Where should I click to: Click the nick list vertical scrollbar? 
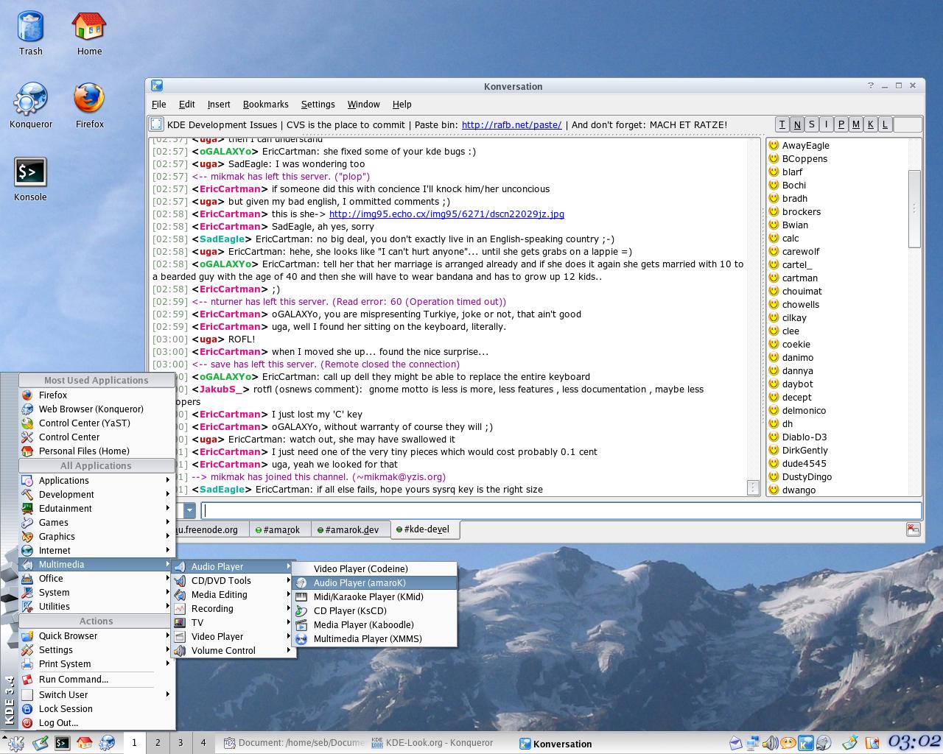(914, 208)
